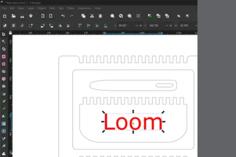Screen dimensions: 236x157
Task: Open the View menu
Action: click(21, 8)
